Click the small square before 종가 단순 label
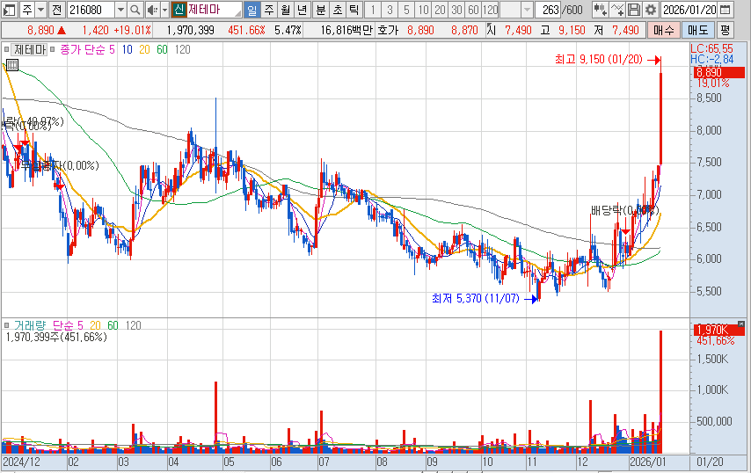This screenshot has width=751, height=473. pos(52,49)
